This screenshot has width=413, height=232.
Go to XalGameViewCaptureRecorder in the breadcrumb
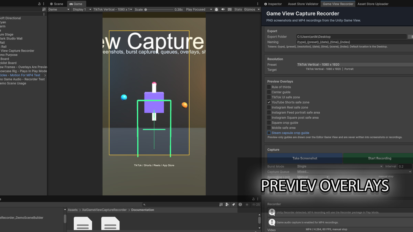tap(104, 210)
